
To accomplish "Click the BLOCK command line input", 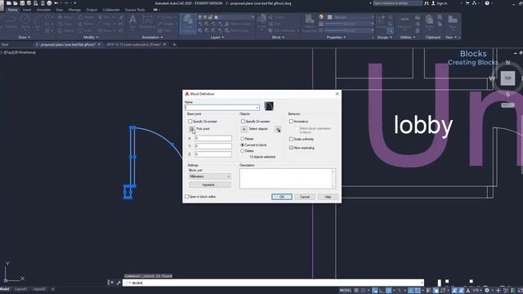I will click(273, 283).
